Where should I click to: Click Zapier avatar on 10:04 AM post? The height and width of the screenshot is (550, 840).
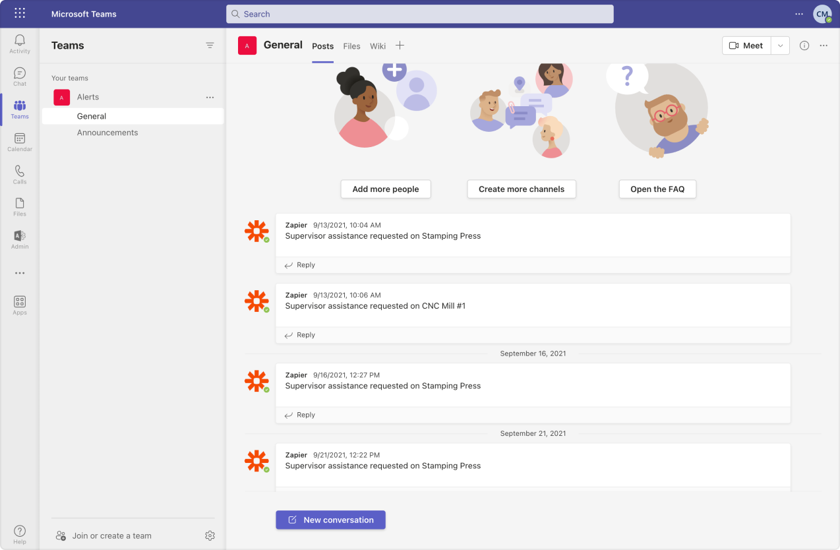pyautogui.click(x=256, y=231)
